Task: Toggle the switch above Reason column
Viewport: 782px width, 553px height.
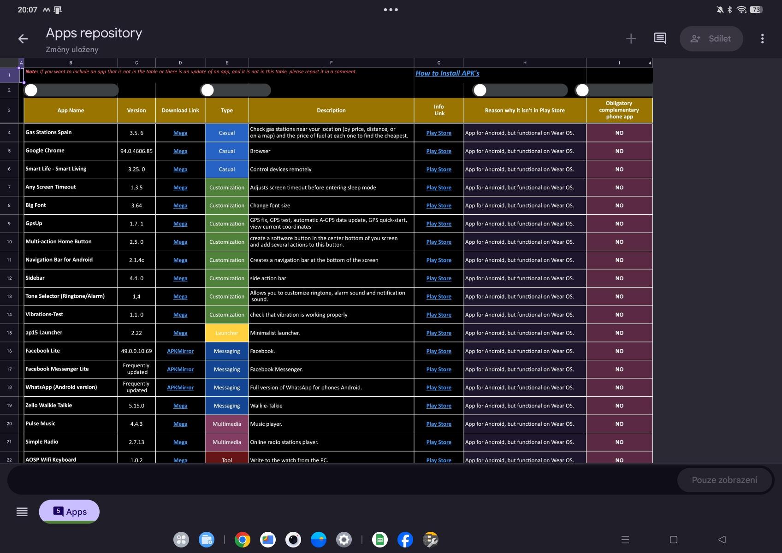Action: click(480, 90)
